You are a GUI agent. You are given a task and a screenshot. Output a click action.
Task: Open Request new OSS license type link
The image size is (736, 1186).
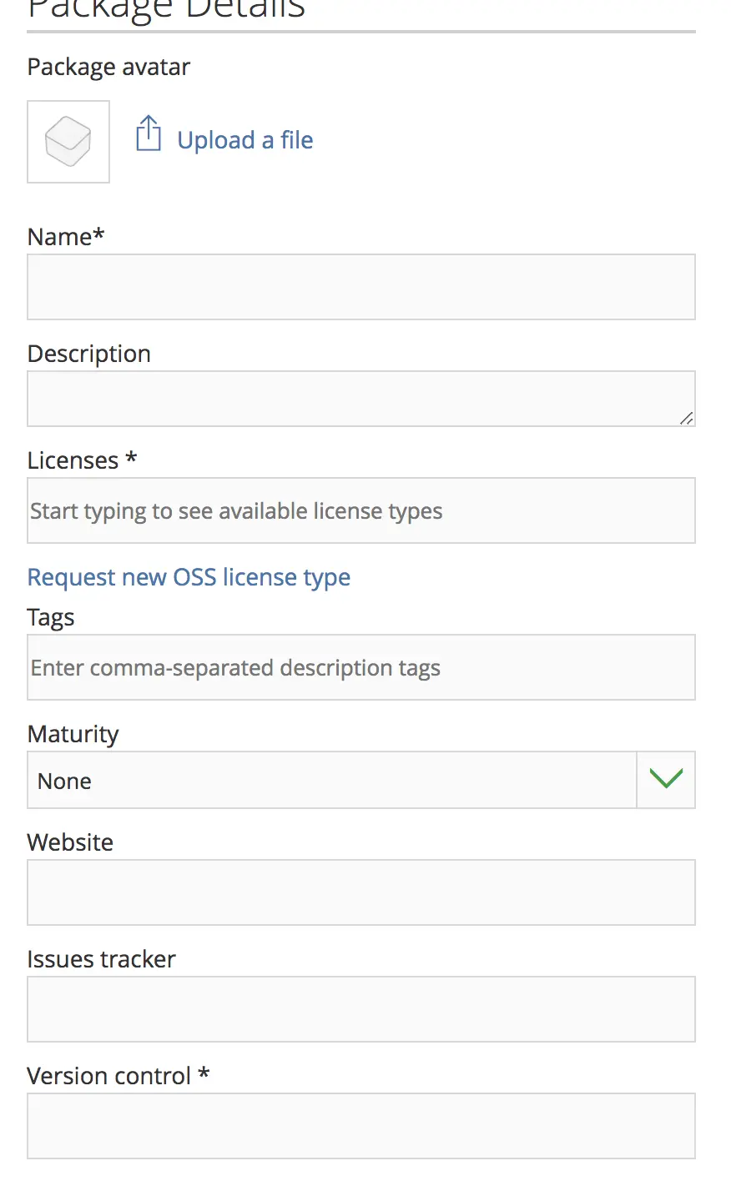[x=188, y=577]
